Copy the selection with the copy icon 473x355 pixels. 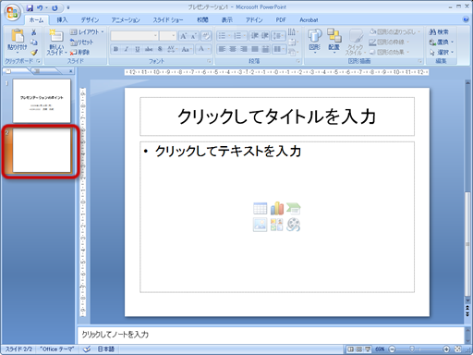coord(34,43)
